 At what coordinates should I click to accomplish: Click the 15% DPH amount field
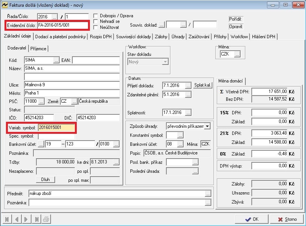(270, 113)
